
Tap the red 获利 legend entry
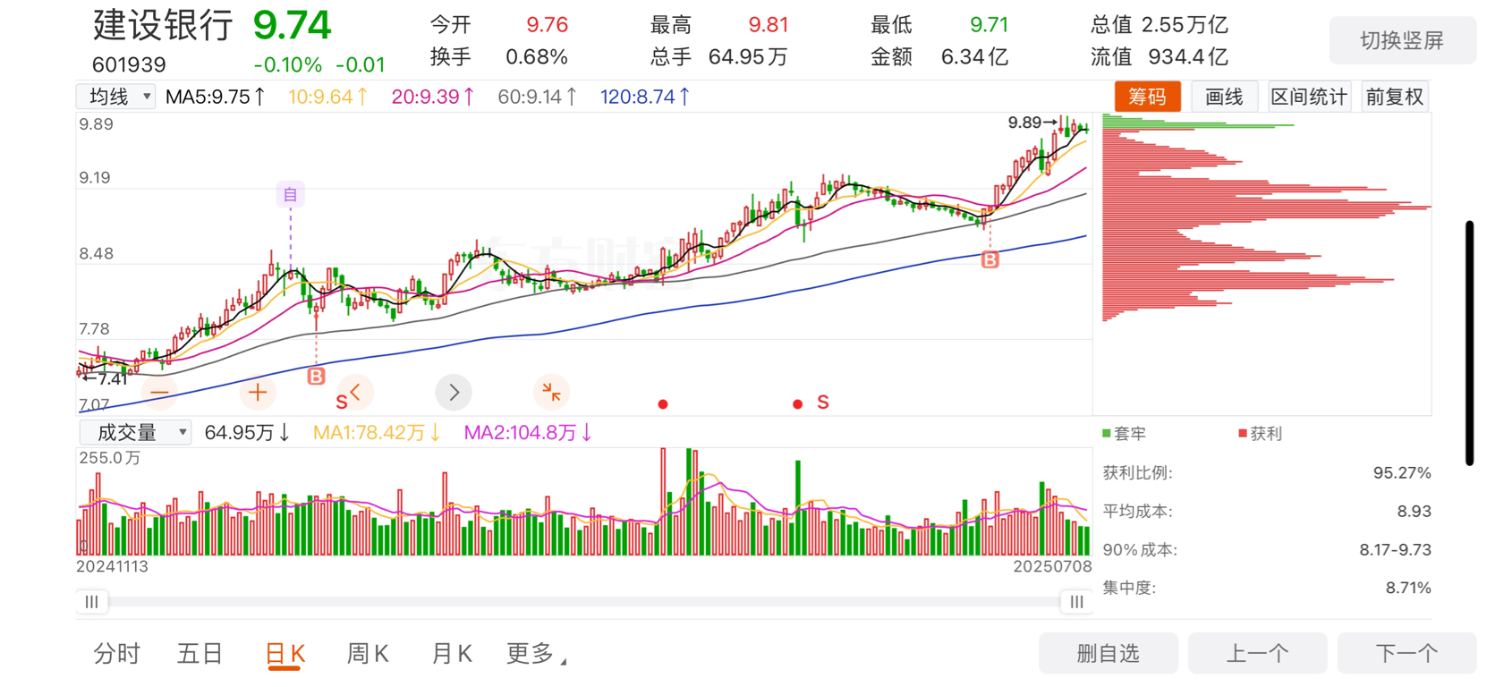(1260, 434)
